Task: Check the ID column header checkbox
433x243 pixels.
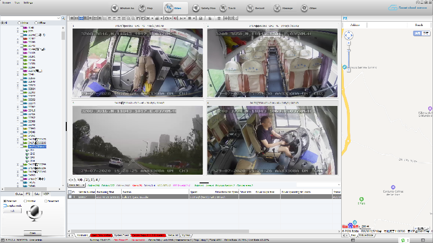Action: point(70,192)
